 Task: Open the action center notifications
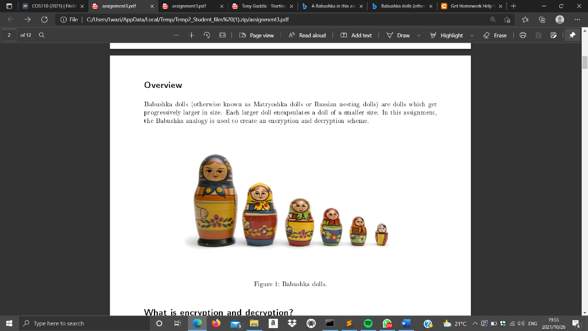point(577,323)
